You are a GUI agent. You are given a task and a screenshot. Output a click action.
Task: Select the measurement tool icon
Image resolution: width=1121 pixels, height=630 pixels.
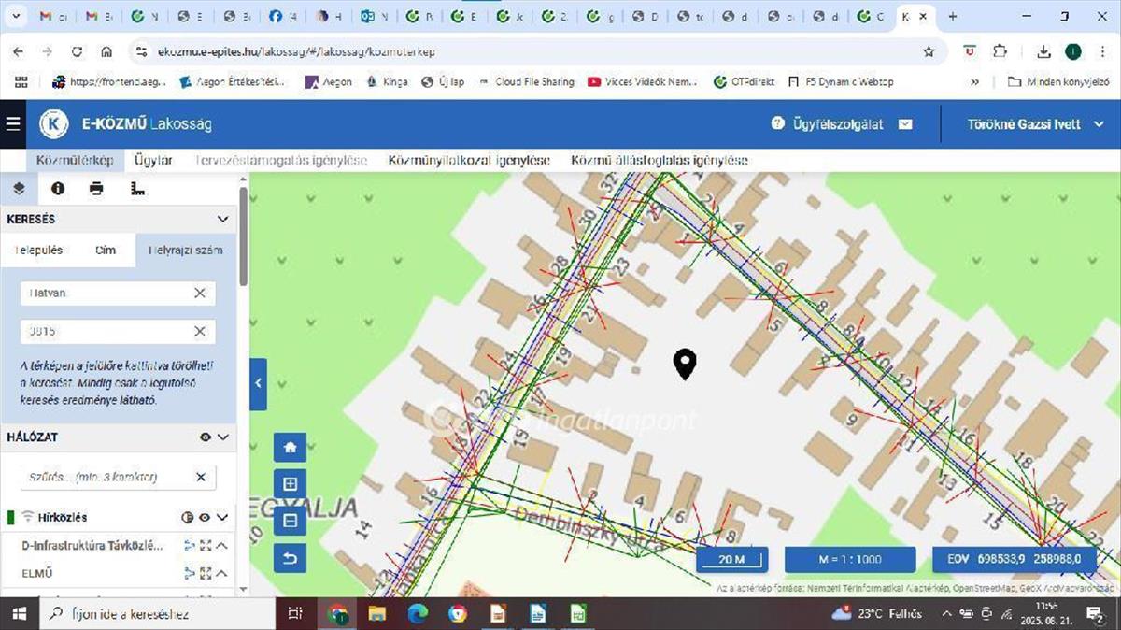pyautogui.click(x=138, y=189)
